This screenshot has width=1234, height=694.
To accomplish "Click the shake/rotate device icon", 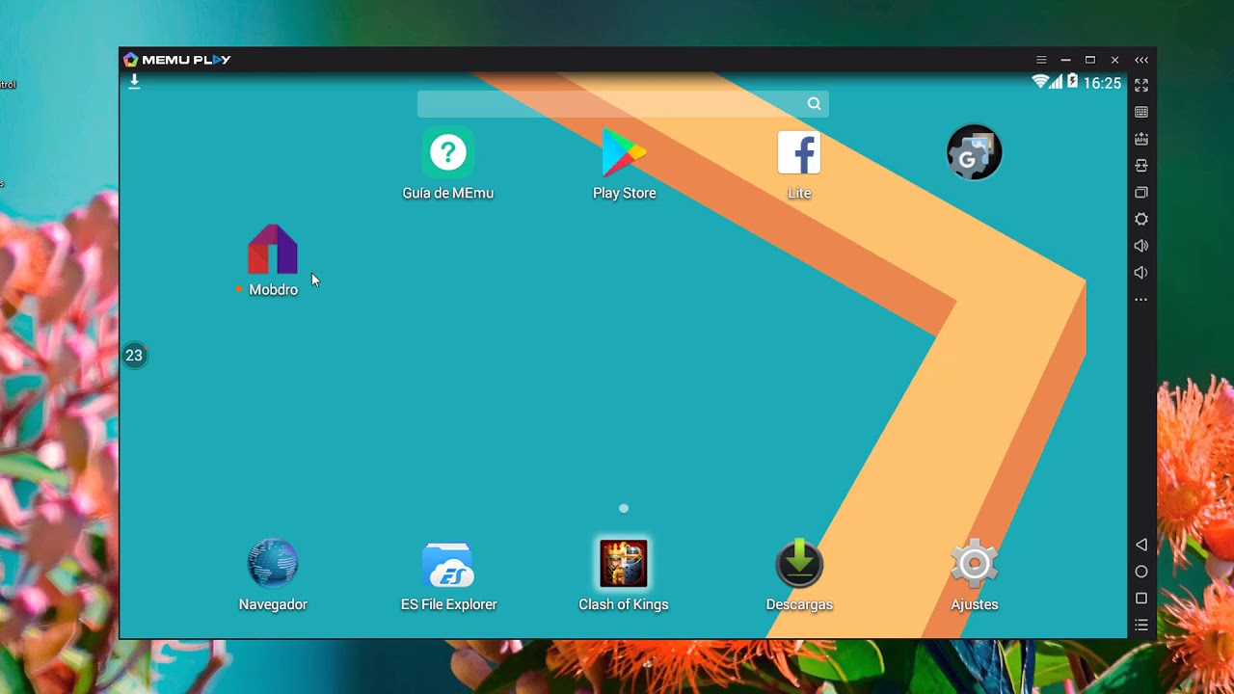I will [1141, 166].
